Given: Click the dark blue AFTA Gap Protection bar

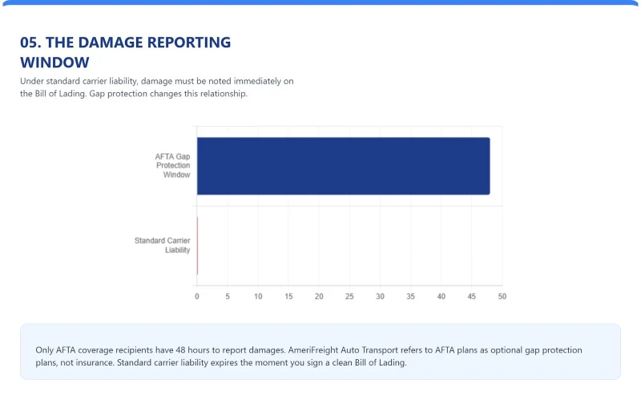Looking at the screenshot, I should (x=343, y=166).
